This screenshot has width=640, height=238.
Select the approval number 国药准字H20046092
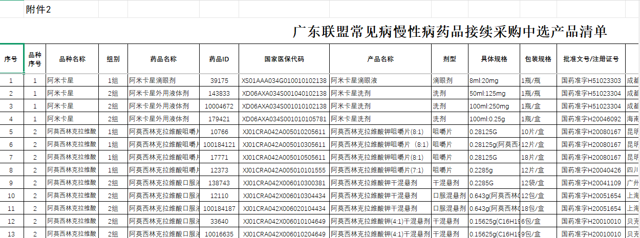pos(591,119)
